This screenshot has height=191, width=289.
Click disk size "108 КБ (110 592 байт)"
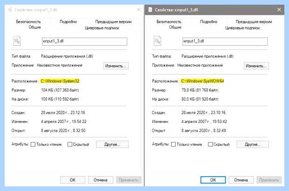[60, 99]
